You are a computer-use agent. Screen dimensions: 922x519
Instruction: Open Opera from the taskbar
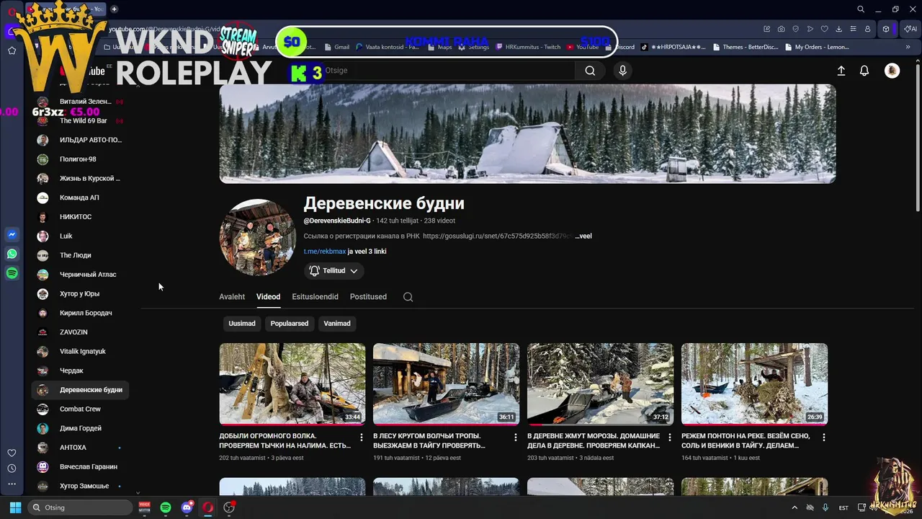click(x=208, y=507)
